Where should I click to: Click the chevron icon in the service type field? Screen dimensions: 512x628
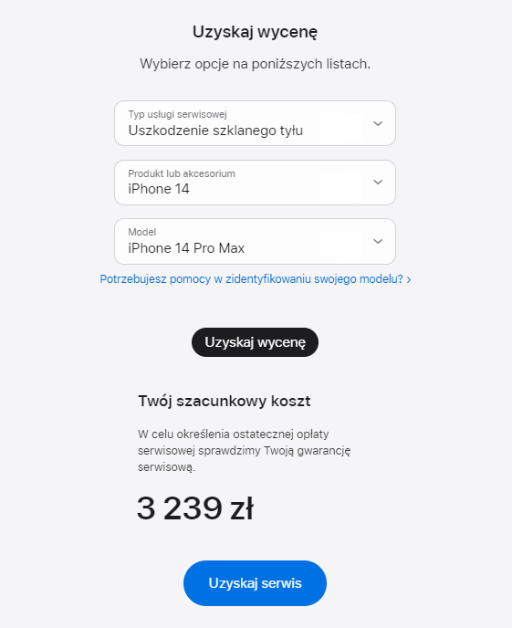(x=378, y=123)
